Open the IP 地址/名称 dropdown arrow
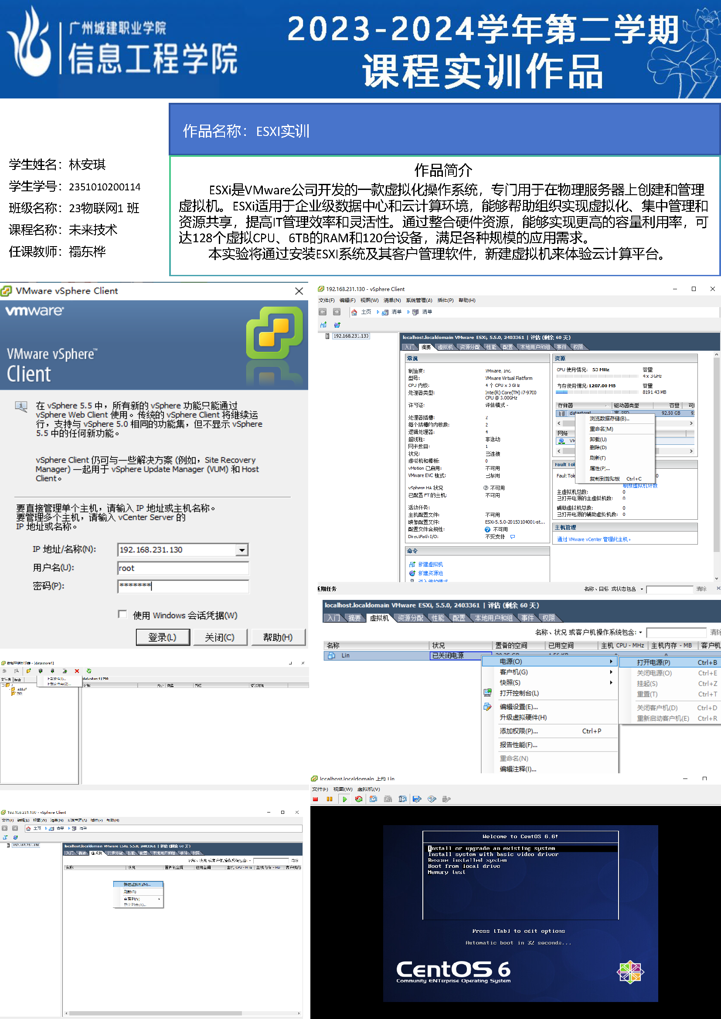721x1019 pixels. coord(241,550)
